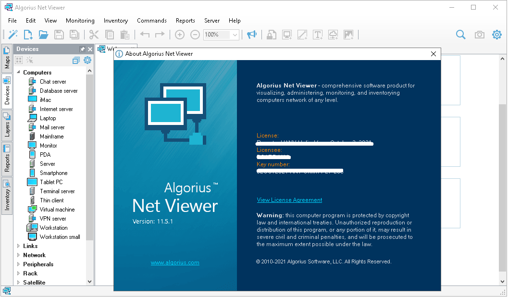Open Devices panel settings gear
The image size is (508, 298).
tap(87, 60)
